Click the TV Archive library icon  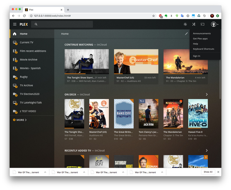tap(15, 86)
